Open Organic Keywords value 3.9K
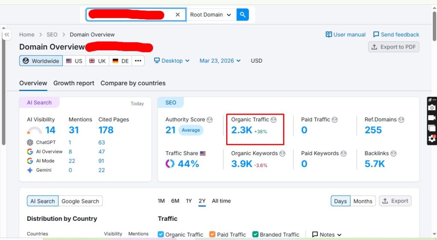 (x=242, y=164)
